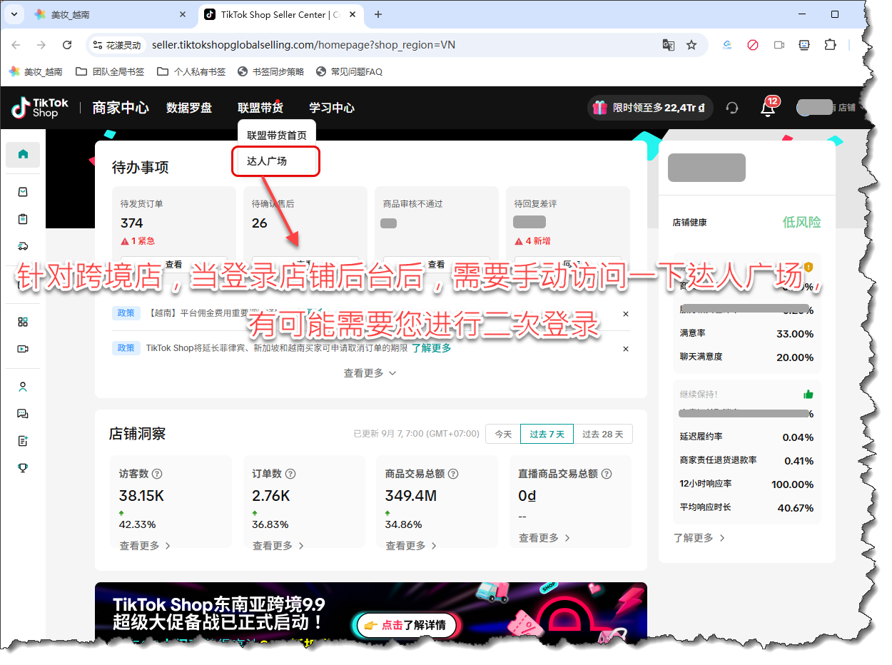Open the 团队全局书签 bookmarks folder
This screenshot has width=892, height=665.
[x=109, y=72]
